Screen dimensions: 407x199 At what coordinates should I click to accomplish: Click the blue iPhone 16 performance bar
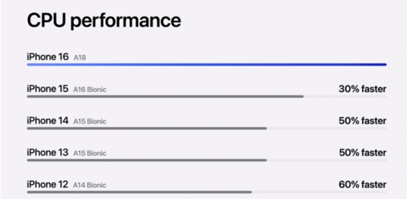pos(207,65)
